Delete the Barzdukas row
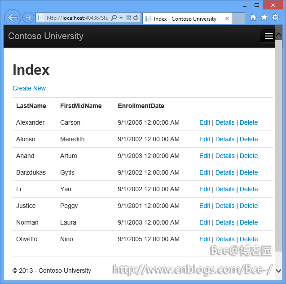286x284 pixels. (249, 172)
